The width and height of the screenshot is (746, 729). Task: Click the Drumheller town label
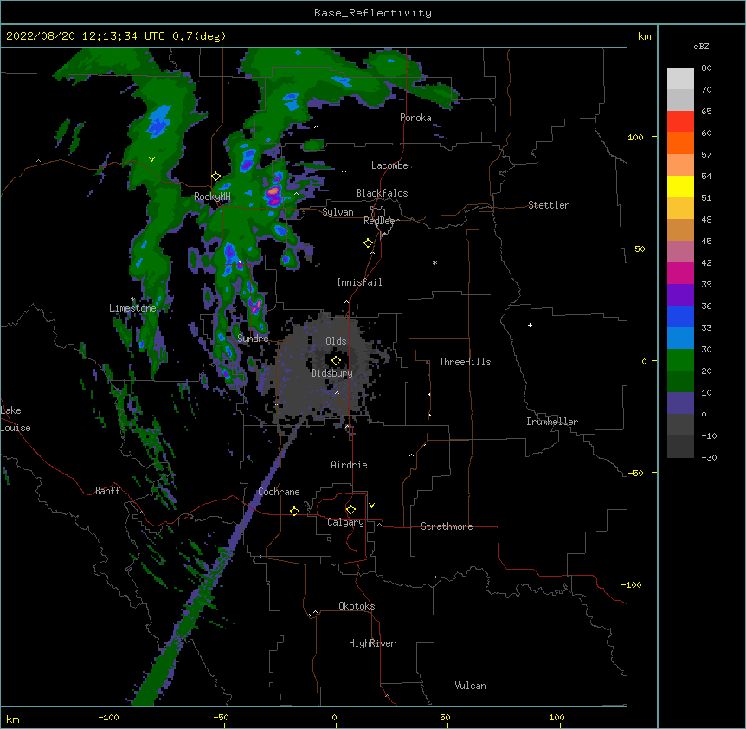click(552, 422)
